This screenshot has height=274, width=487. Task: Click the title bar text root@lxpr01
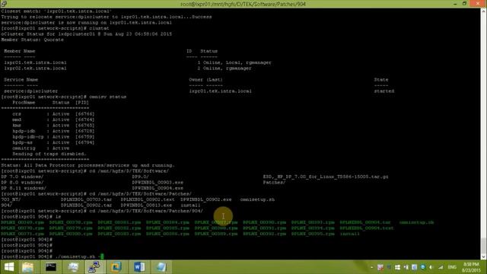(243, 4)
